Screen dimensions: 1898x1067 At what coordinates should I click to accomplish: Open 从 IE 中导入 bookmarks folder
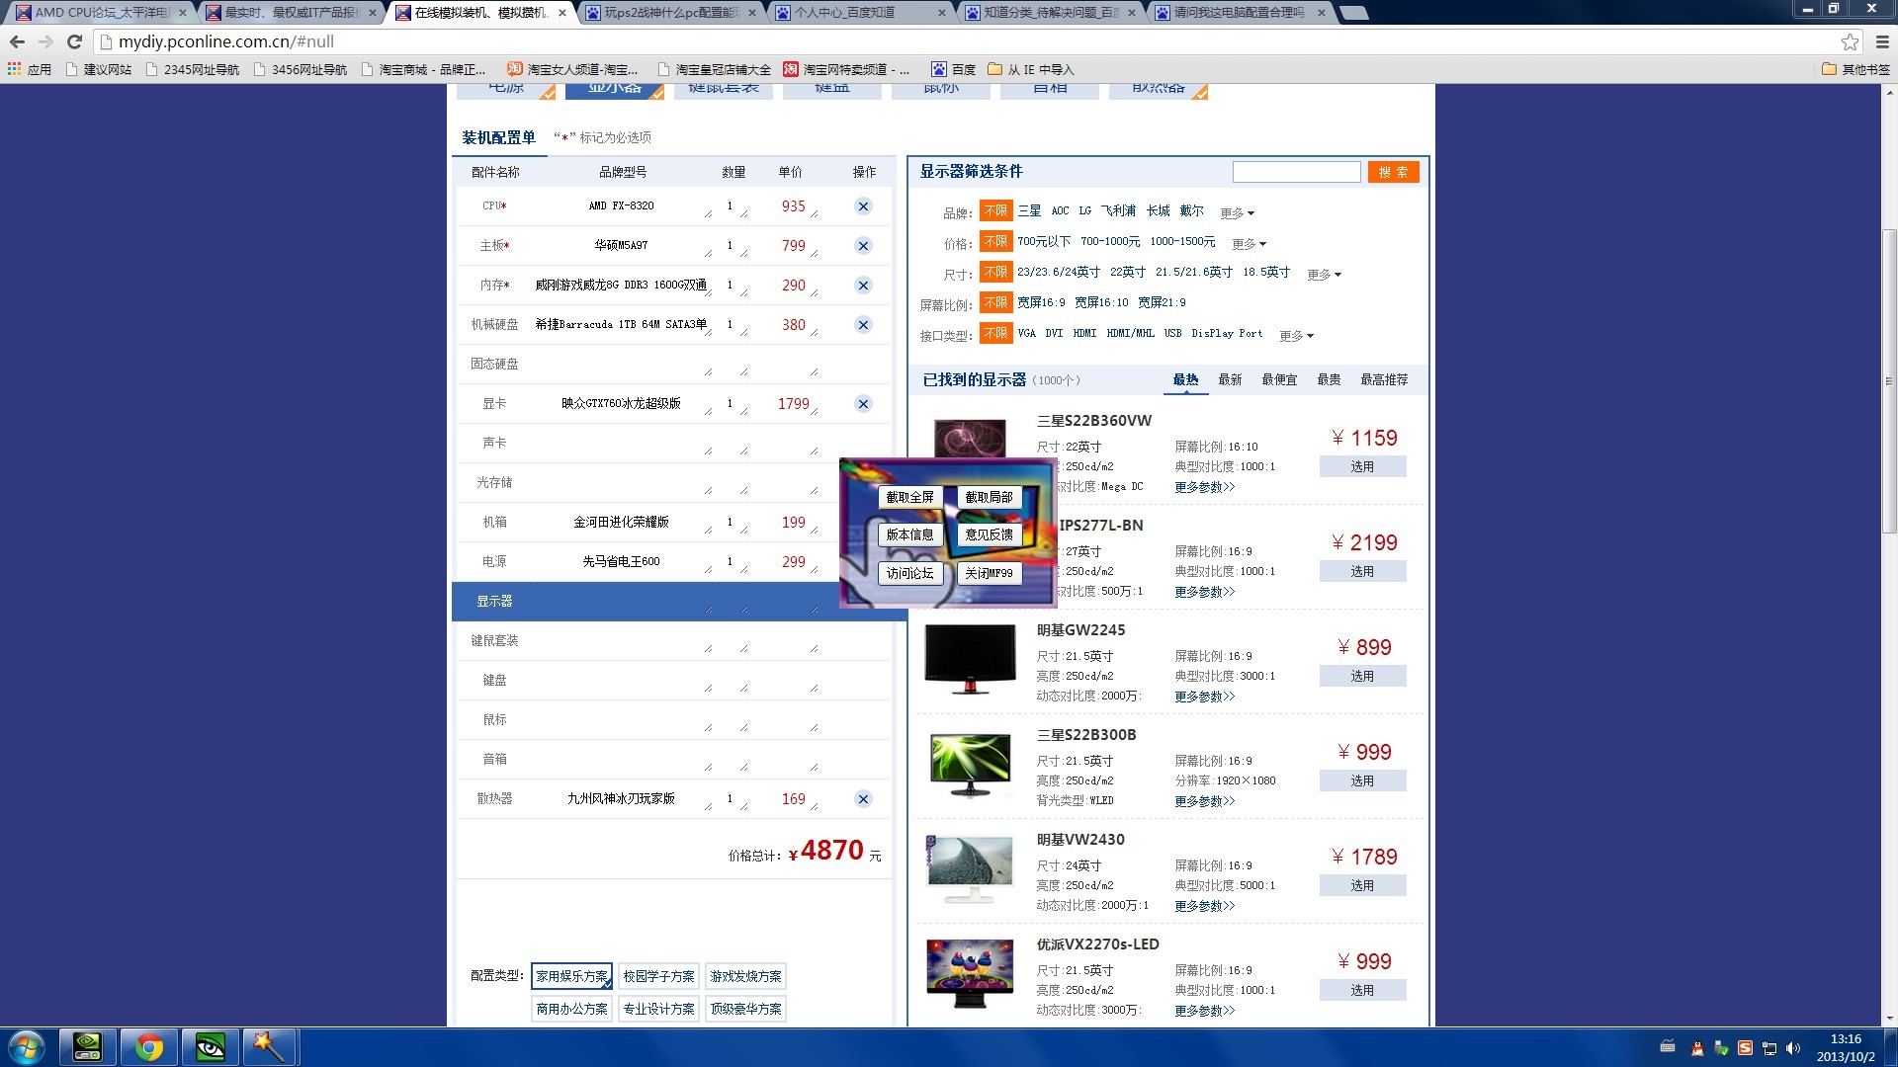point(1030,69)
